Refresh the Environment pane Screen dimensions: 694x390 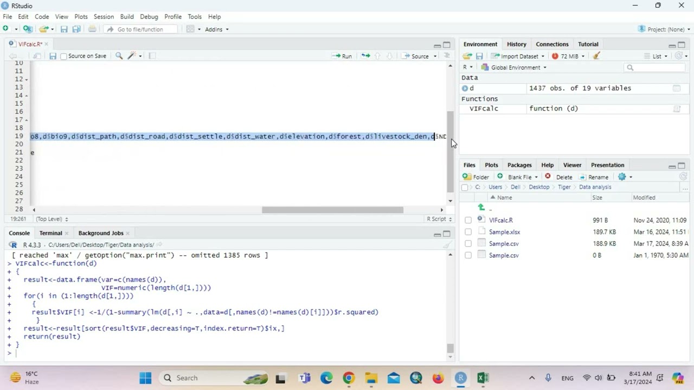[x=679, y=56]
